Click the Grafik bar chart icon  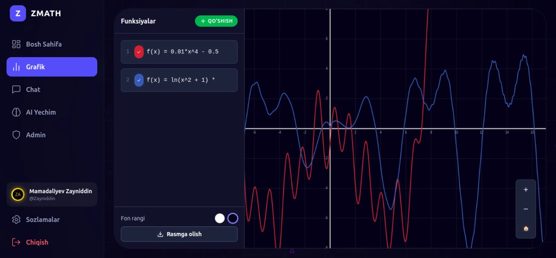pyautogui.click(x=16, y=67)
